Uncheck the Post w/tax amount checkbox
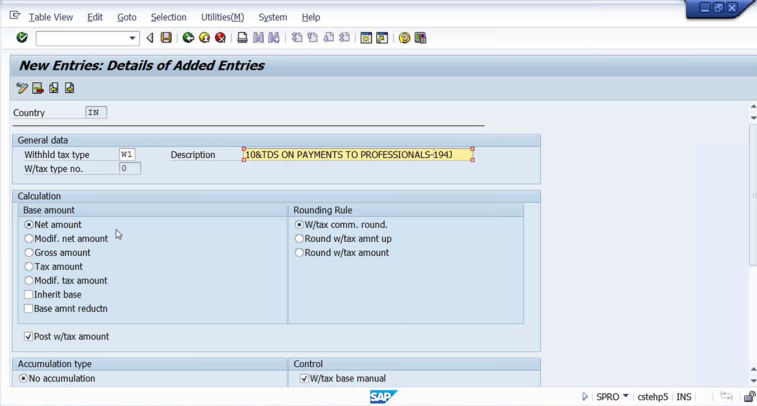The height and width of the screenshot is (406, 757). (x=29, y=337)
